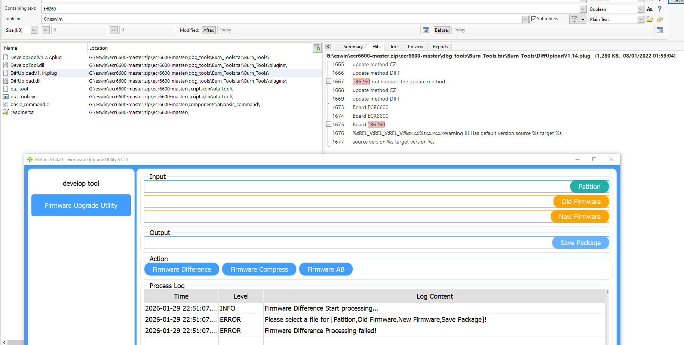
Task: Switch to the Summary tab
Action: click(353, 47)
